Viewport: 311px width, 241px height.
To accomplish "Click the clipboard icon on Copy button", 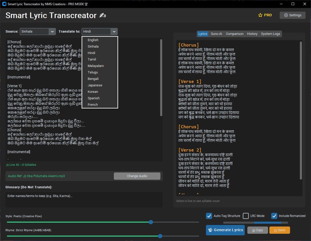I will point(254,230).
